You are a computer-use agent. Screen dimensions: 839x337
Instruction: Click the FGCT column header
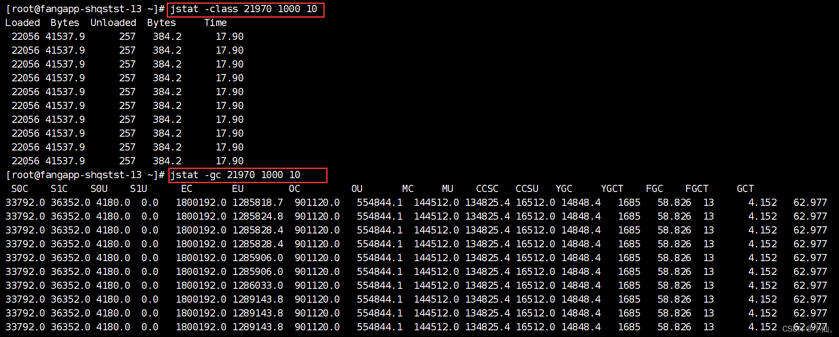(697, 189)
